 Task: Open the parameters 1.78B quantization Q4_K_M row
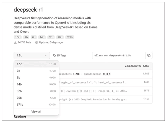point(106,74)
